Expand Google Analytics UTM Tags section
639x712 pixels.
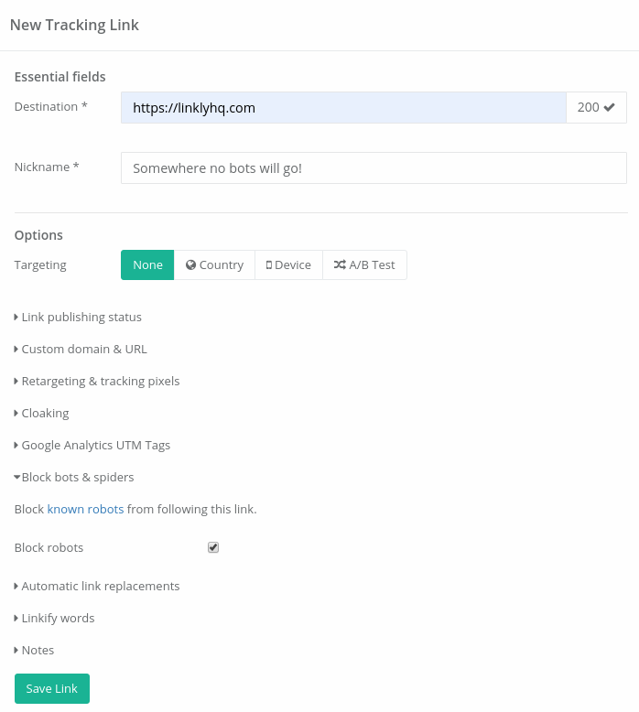click(x=92, y=445)
